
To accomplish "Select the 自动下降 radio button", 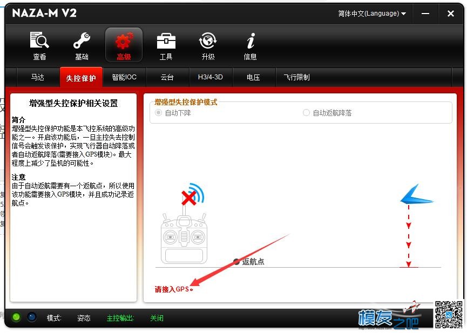I will point(158,113).
